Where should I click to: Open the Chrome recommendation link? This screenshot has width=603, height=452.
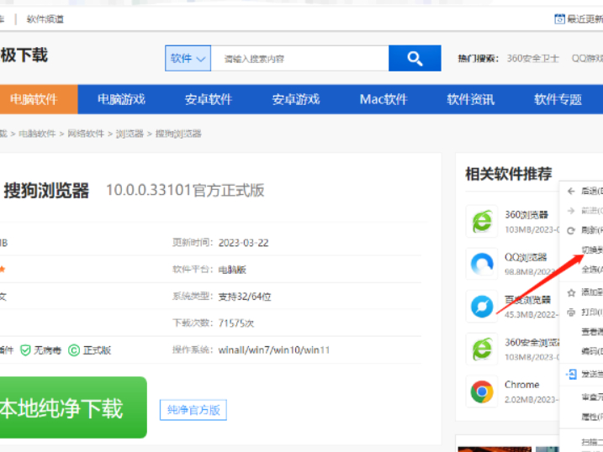coord(522,385)
